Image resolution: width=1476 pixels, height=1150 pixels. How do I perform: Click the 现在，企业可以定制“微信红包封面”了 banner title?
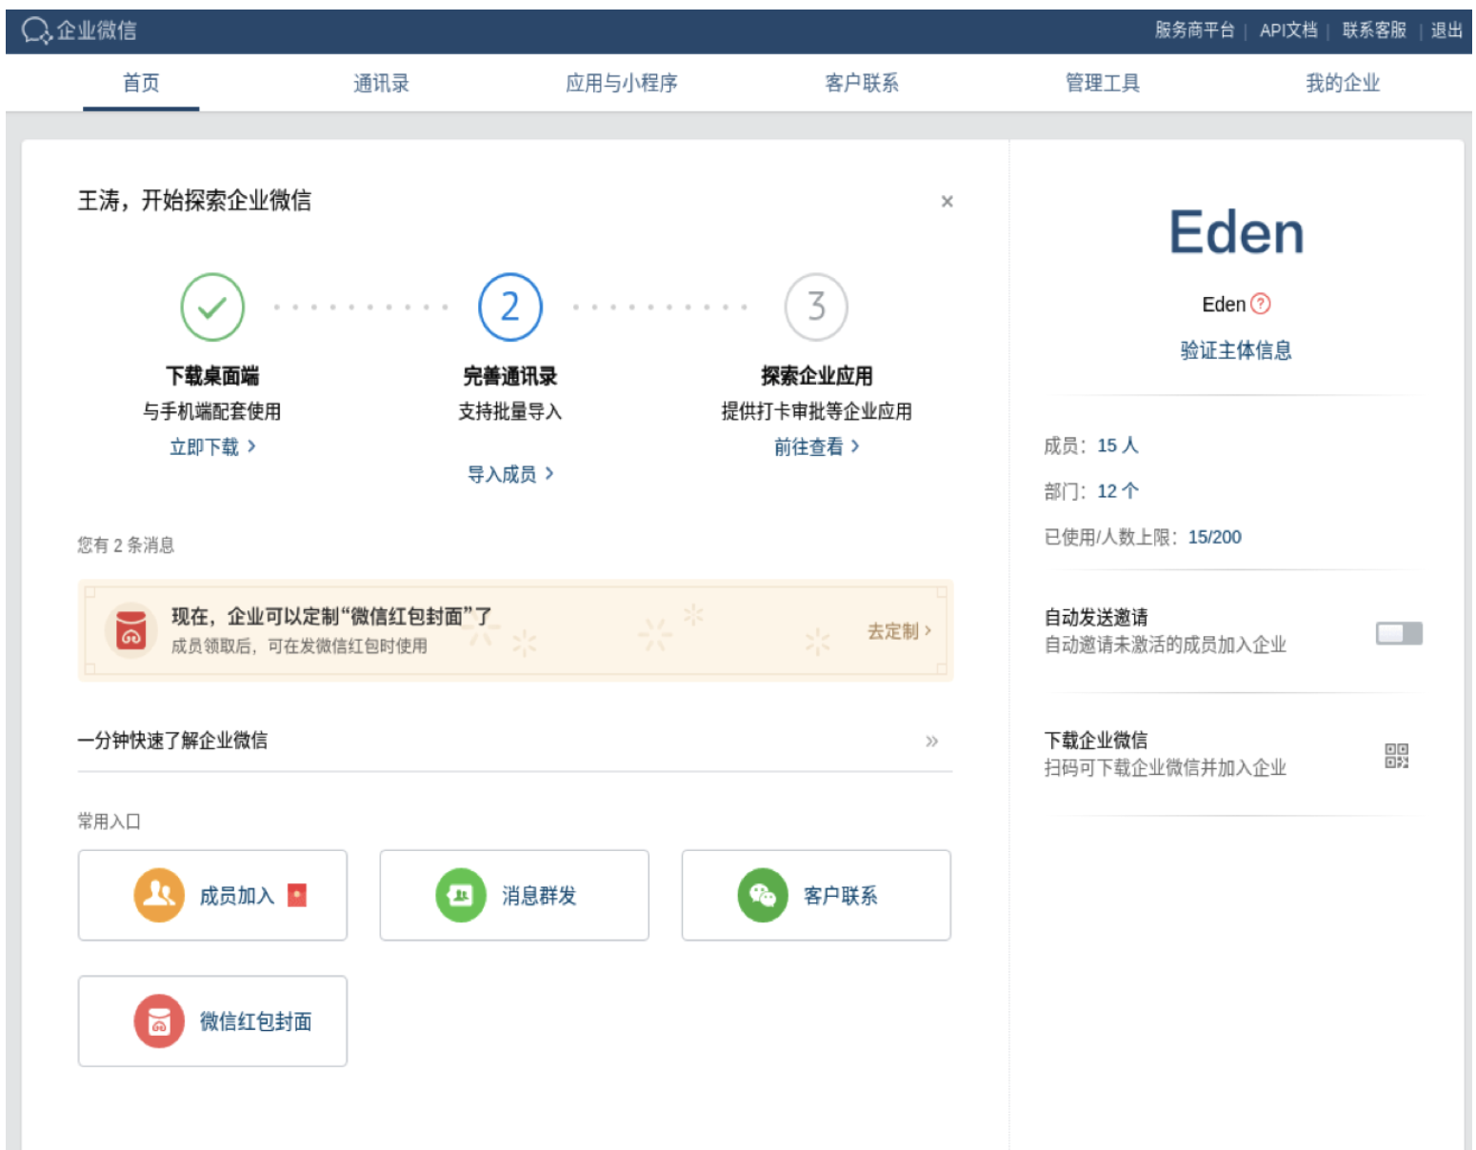331,616
